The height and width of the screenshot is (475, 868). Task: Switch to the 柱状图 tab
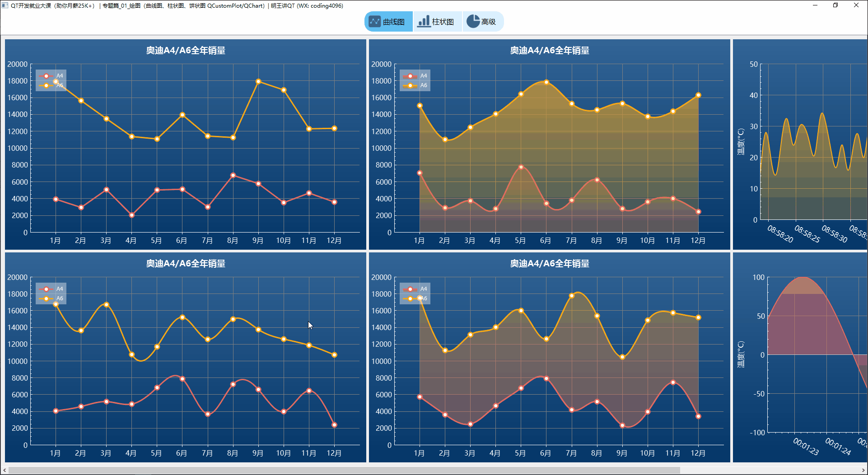[437, 21]
